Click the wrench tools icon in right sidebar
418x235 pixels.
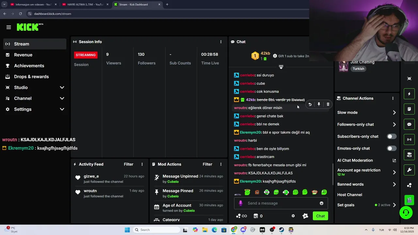(409, 170)
